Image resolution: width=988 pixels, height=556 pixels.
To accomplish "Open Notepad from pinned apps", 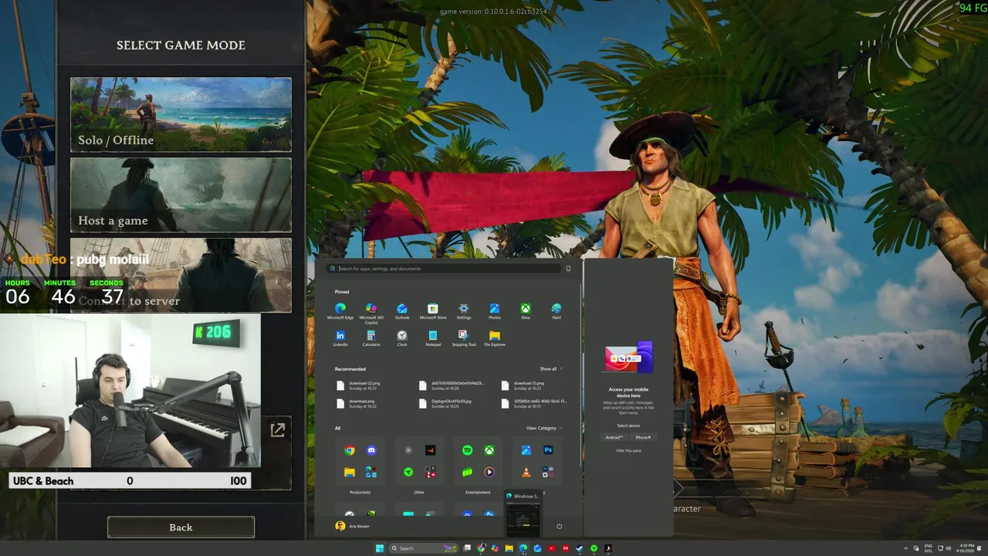I will point(433,338).
